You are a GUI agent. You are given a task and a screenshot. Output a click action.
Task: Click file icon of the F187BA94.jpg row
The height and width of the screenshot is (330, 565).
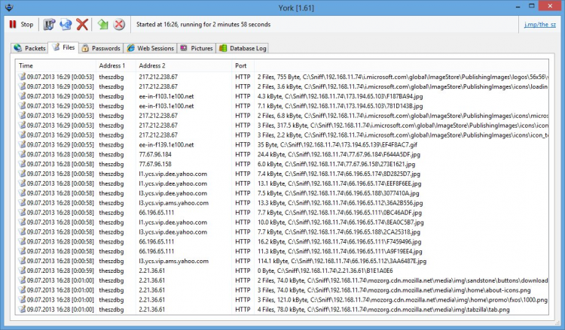click(x=23, y=96)
